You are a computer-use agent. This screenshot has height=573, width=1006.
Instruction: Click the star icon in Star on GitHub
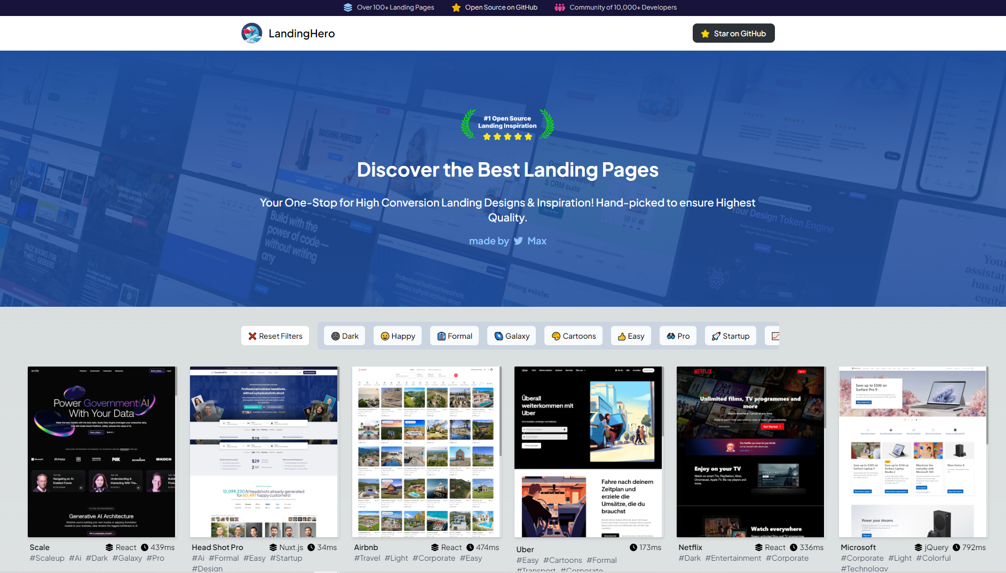705,34
